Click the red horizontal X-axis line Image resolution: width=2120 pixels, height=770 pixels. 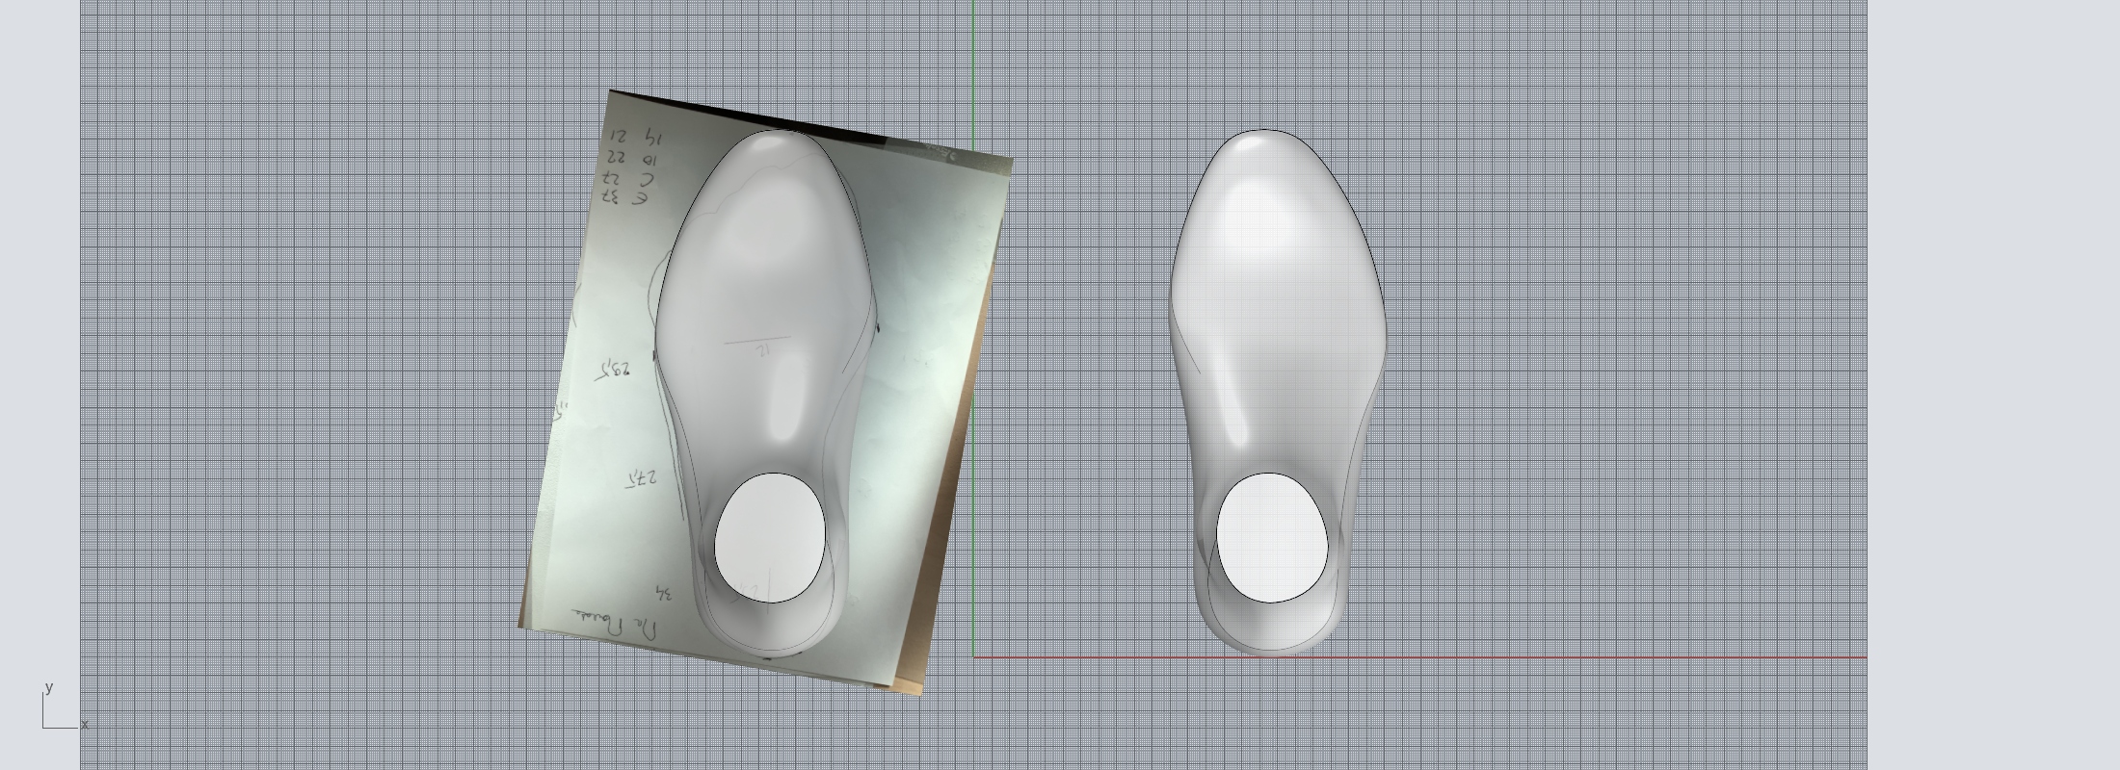(x=1542, y=657)
